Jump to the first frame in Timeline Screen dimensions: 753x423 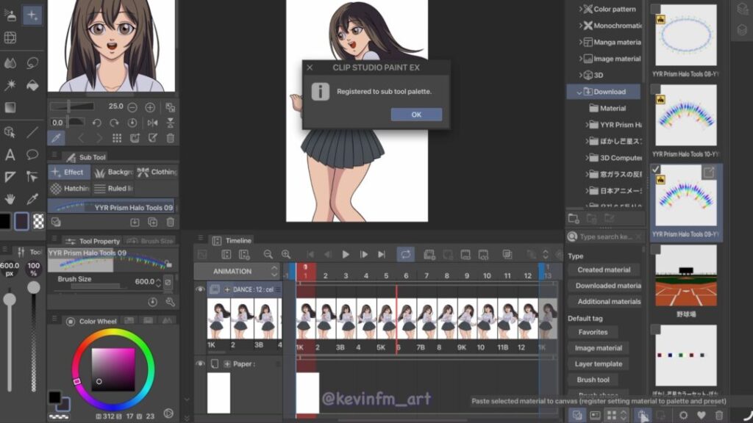(310, 255)
